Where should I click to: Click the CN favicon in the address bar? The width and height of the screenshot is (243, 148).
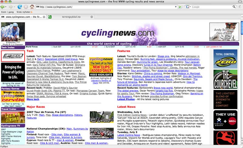38,7
